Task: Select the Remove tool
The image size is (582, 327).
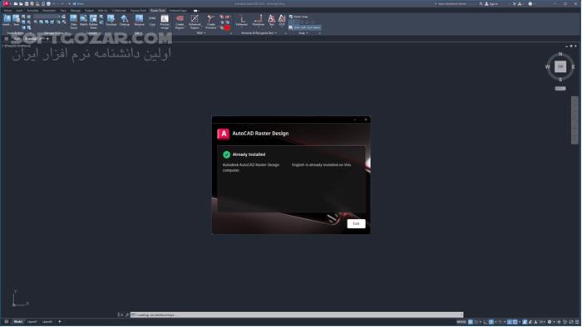Action: (x=139, y=21)
